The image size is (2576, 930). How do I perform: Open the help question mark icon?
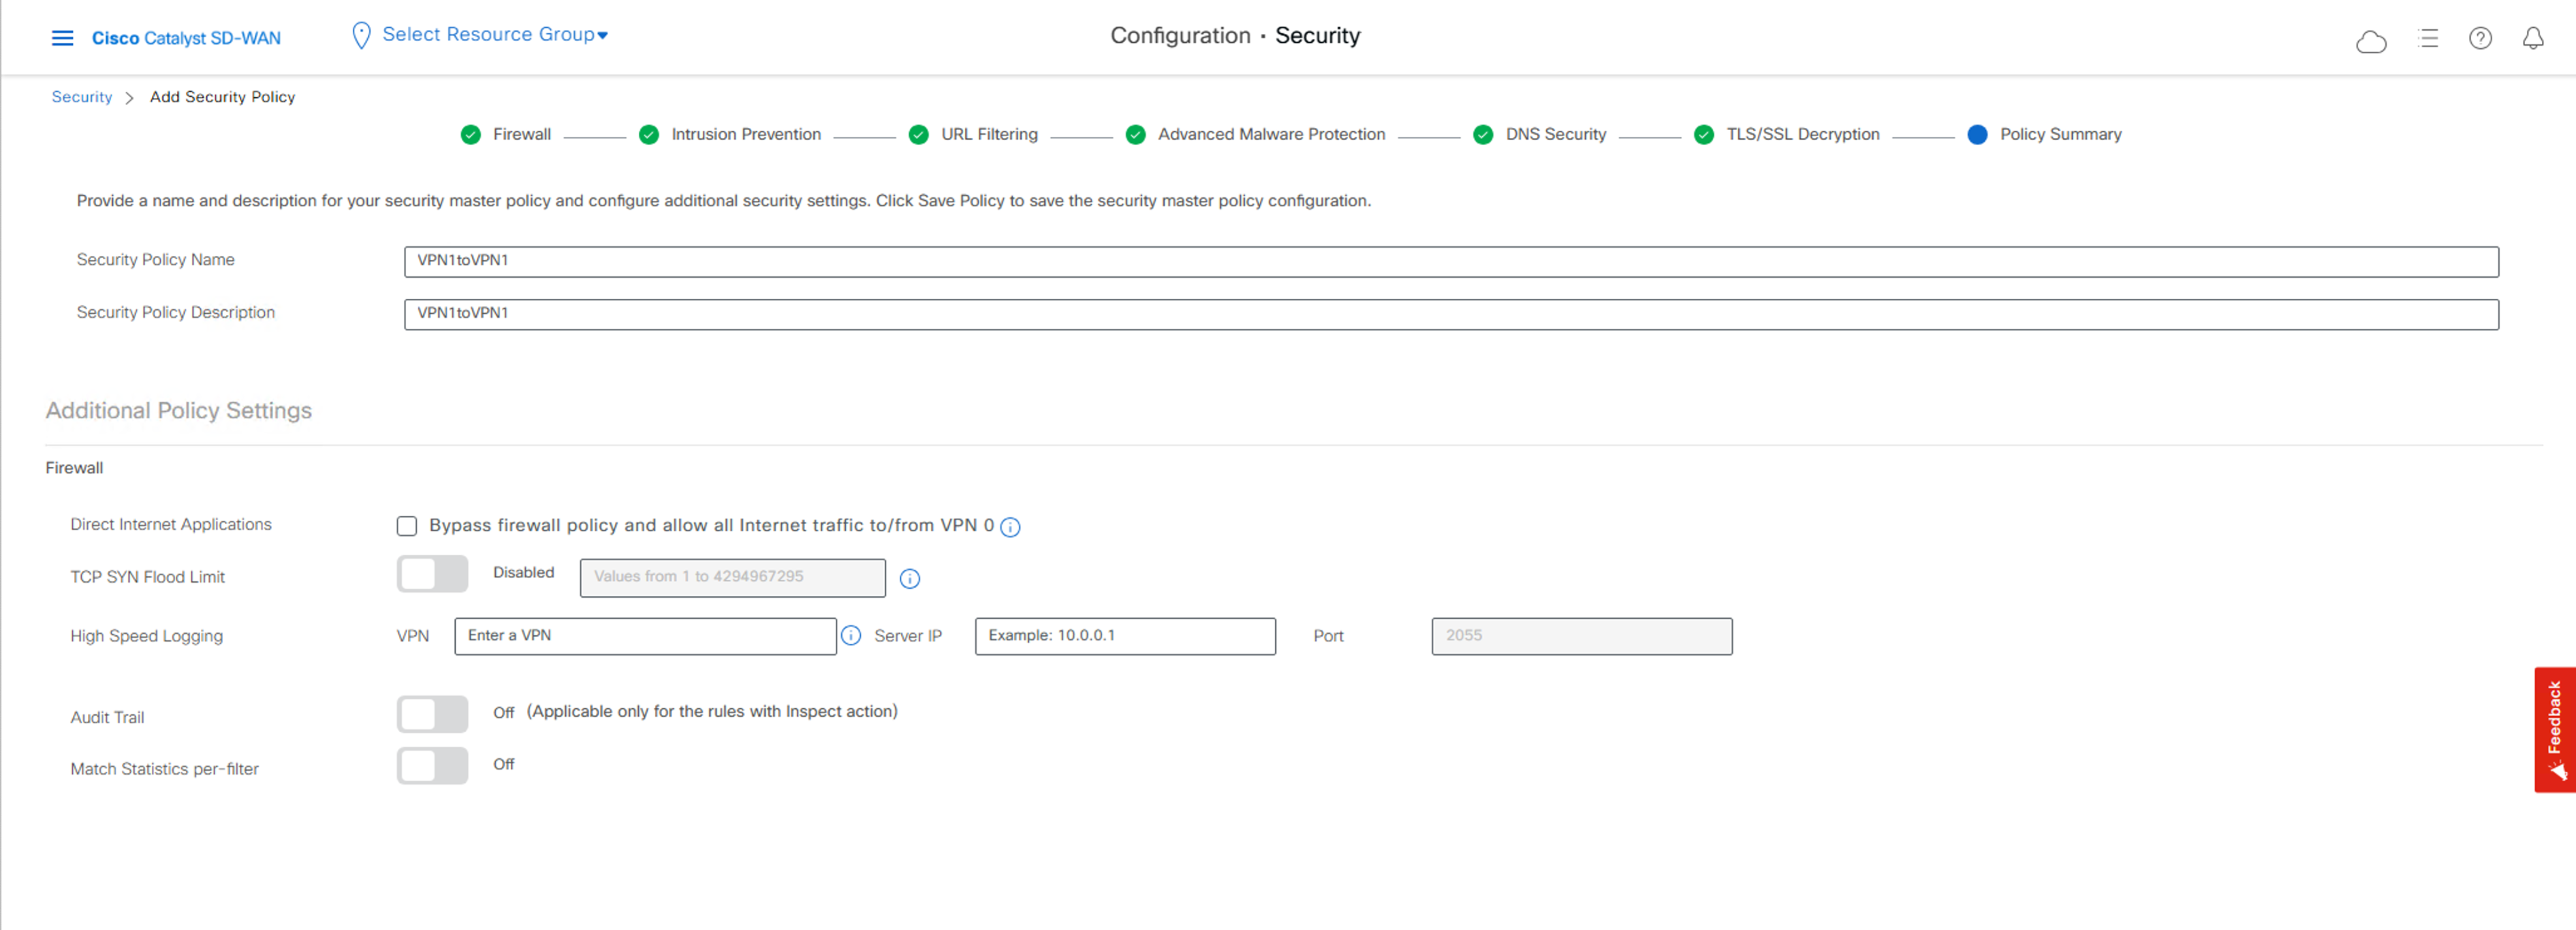coord(2480,39)
